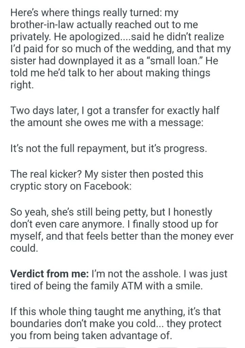Click the word "could." ending the petty paragraph
This screenshot has height=348, width=245.
coord(24,248)
